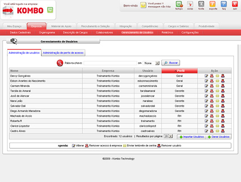Edit user Castro Alves

click(206, 131)
